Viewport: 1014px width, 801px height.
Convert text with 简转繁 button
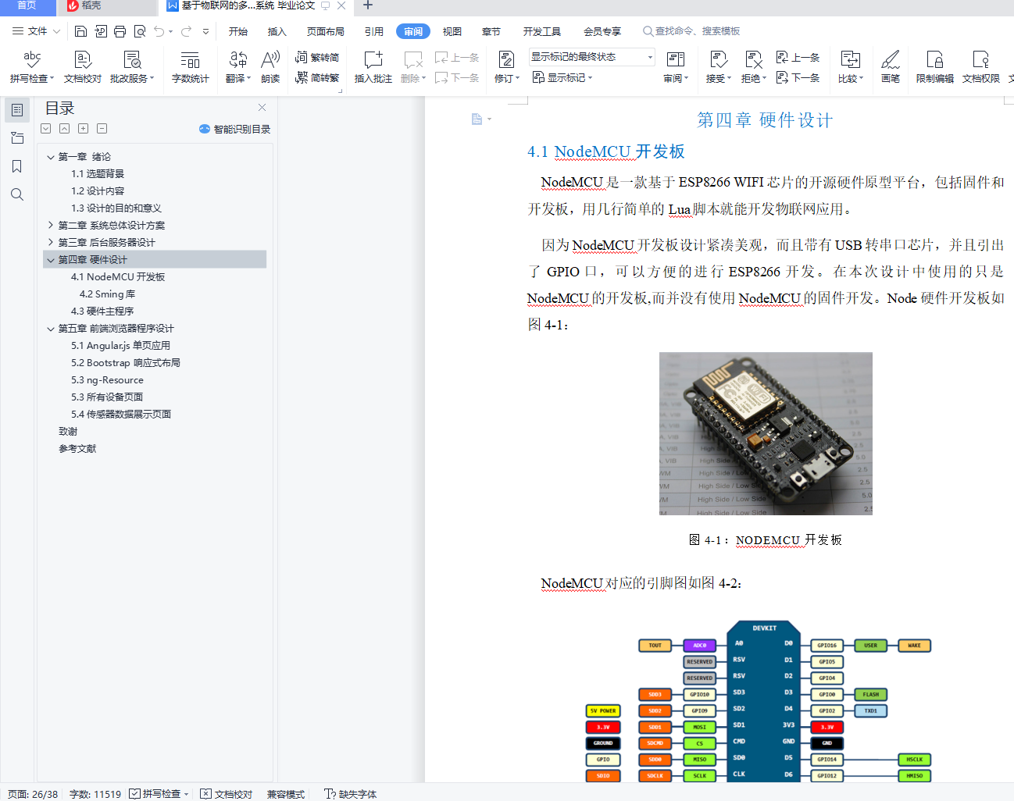[317, 77]
